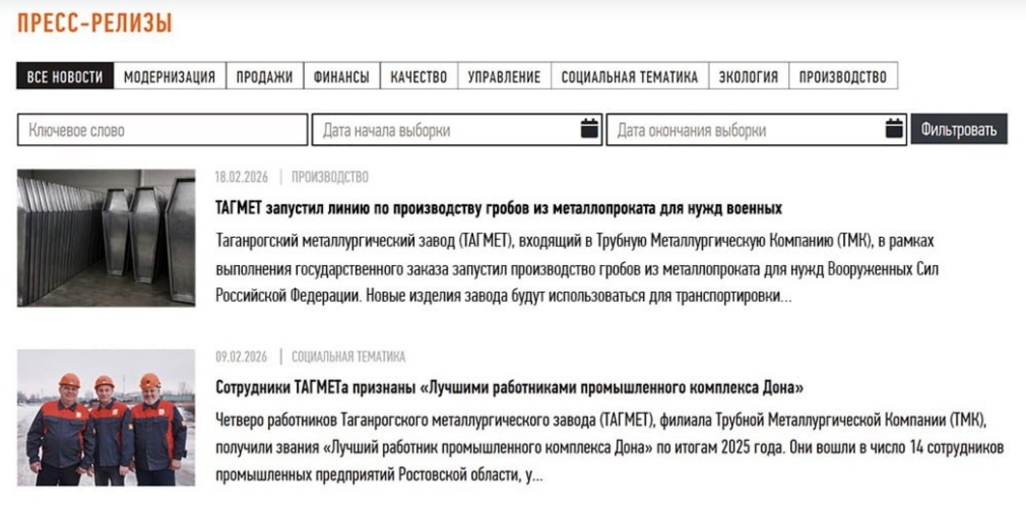Open headline about ТАГМЕТ coffin production line
The height and width of the screenshot is (505, 1026).
tap(498, 208)
